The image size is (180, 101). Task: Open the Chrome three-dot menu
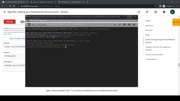coord(177,6)
